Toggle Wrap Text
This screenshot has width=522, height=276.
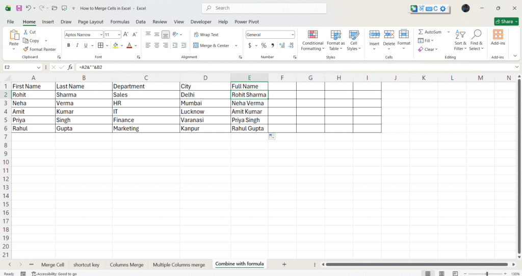click(206, 35)
